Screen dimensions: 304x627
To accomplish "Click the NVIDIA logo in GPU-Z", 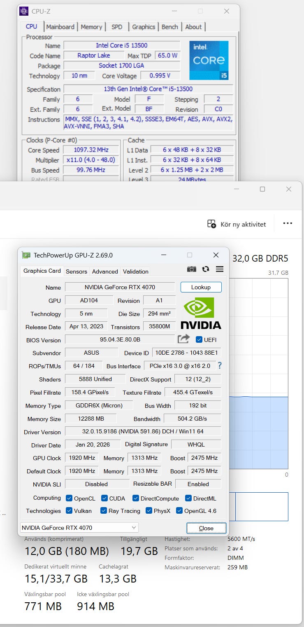I will click(201, 313).
